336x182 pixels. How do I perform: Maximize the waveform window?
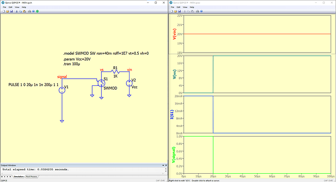[324, 2]
